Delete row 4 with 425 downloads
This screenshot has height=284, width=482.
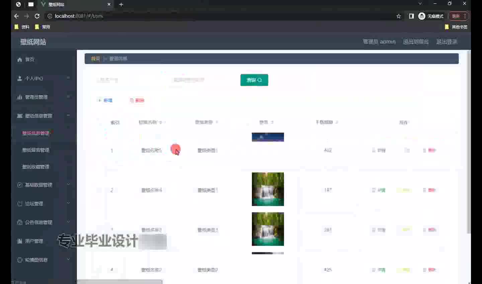coord(429,270)
